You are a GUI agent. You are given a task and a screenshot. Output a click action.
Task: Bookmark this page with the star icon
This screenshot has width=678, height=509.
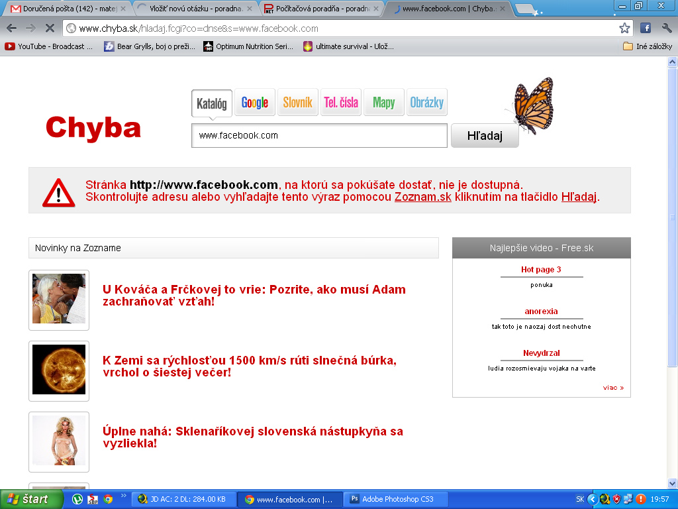click(x=624, y=28)
